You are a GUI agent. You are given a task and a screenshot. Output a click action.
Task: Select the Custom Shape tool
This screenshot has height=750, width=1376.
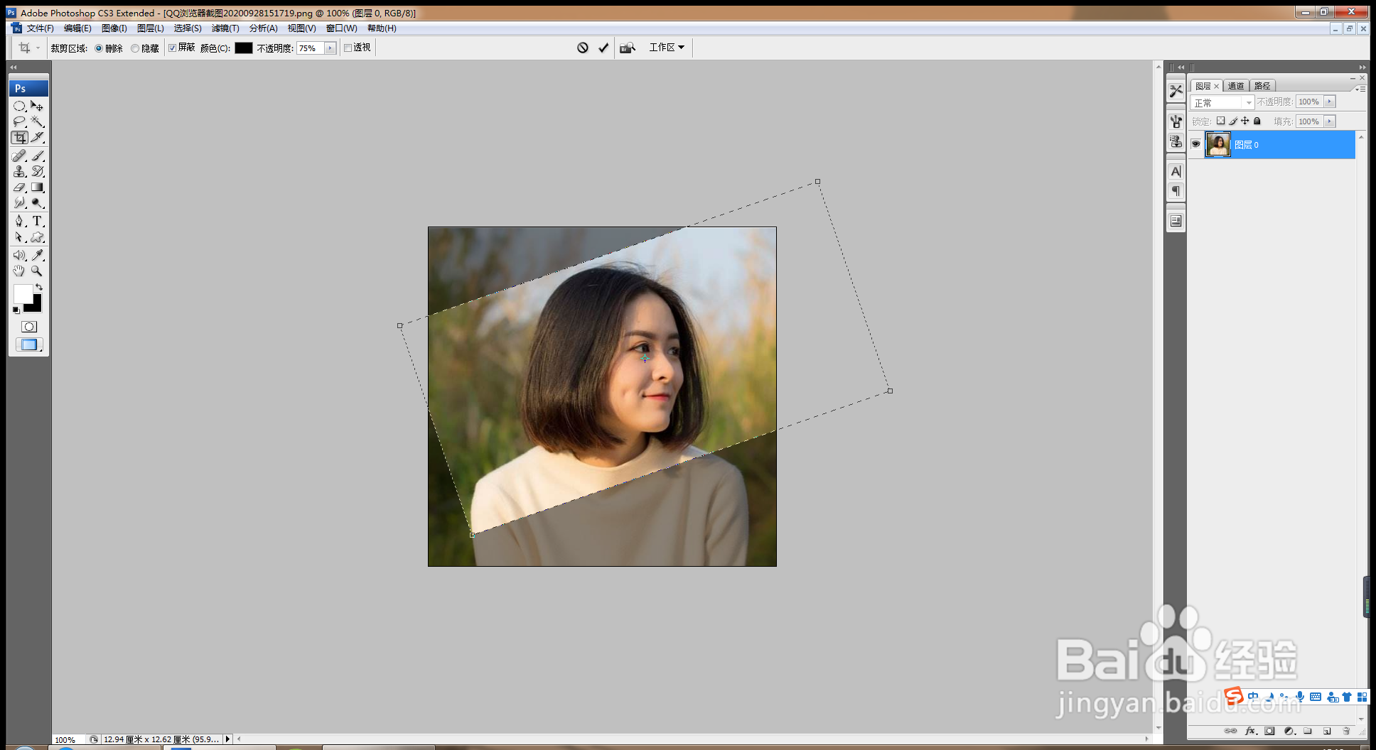pyautogui.click(x=37, y=237)
